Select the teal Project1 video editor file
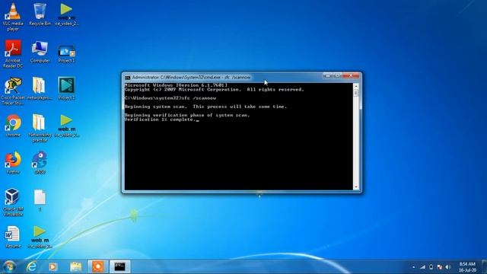Image resolution: width=487 pixels, height=274 pixels. (66, 88)
